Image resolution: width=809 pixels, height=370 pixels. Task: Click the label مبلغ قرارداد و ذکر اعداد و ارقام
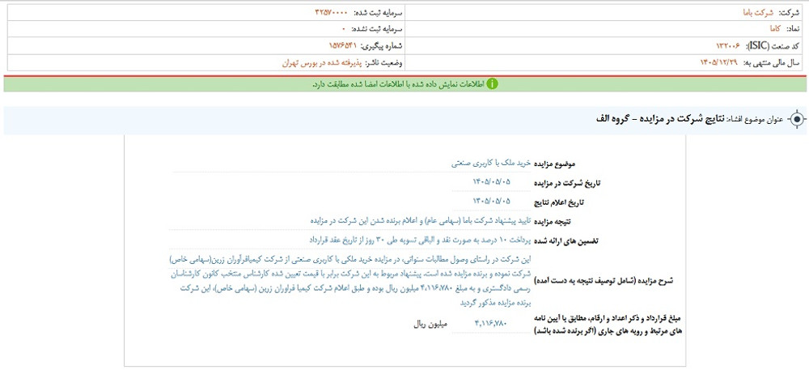609,324
